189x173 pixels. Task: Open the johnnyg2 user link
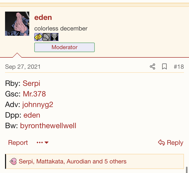click(38, 105)
